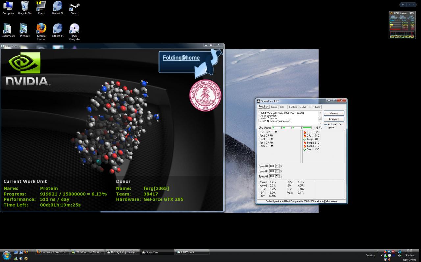Click the Speed01 spinner arrows
421x262 pixels.
click(277, 166)
